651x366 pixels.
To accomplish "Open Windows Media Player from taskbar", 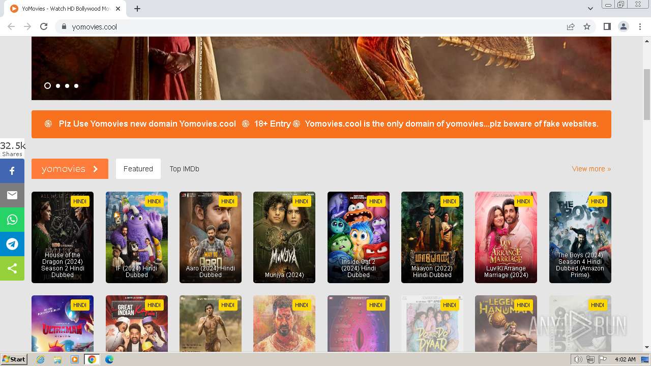I will (75, 359).
